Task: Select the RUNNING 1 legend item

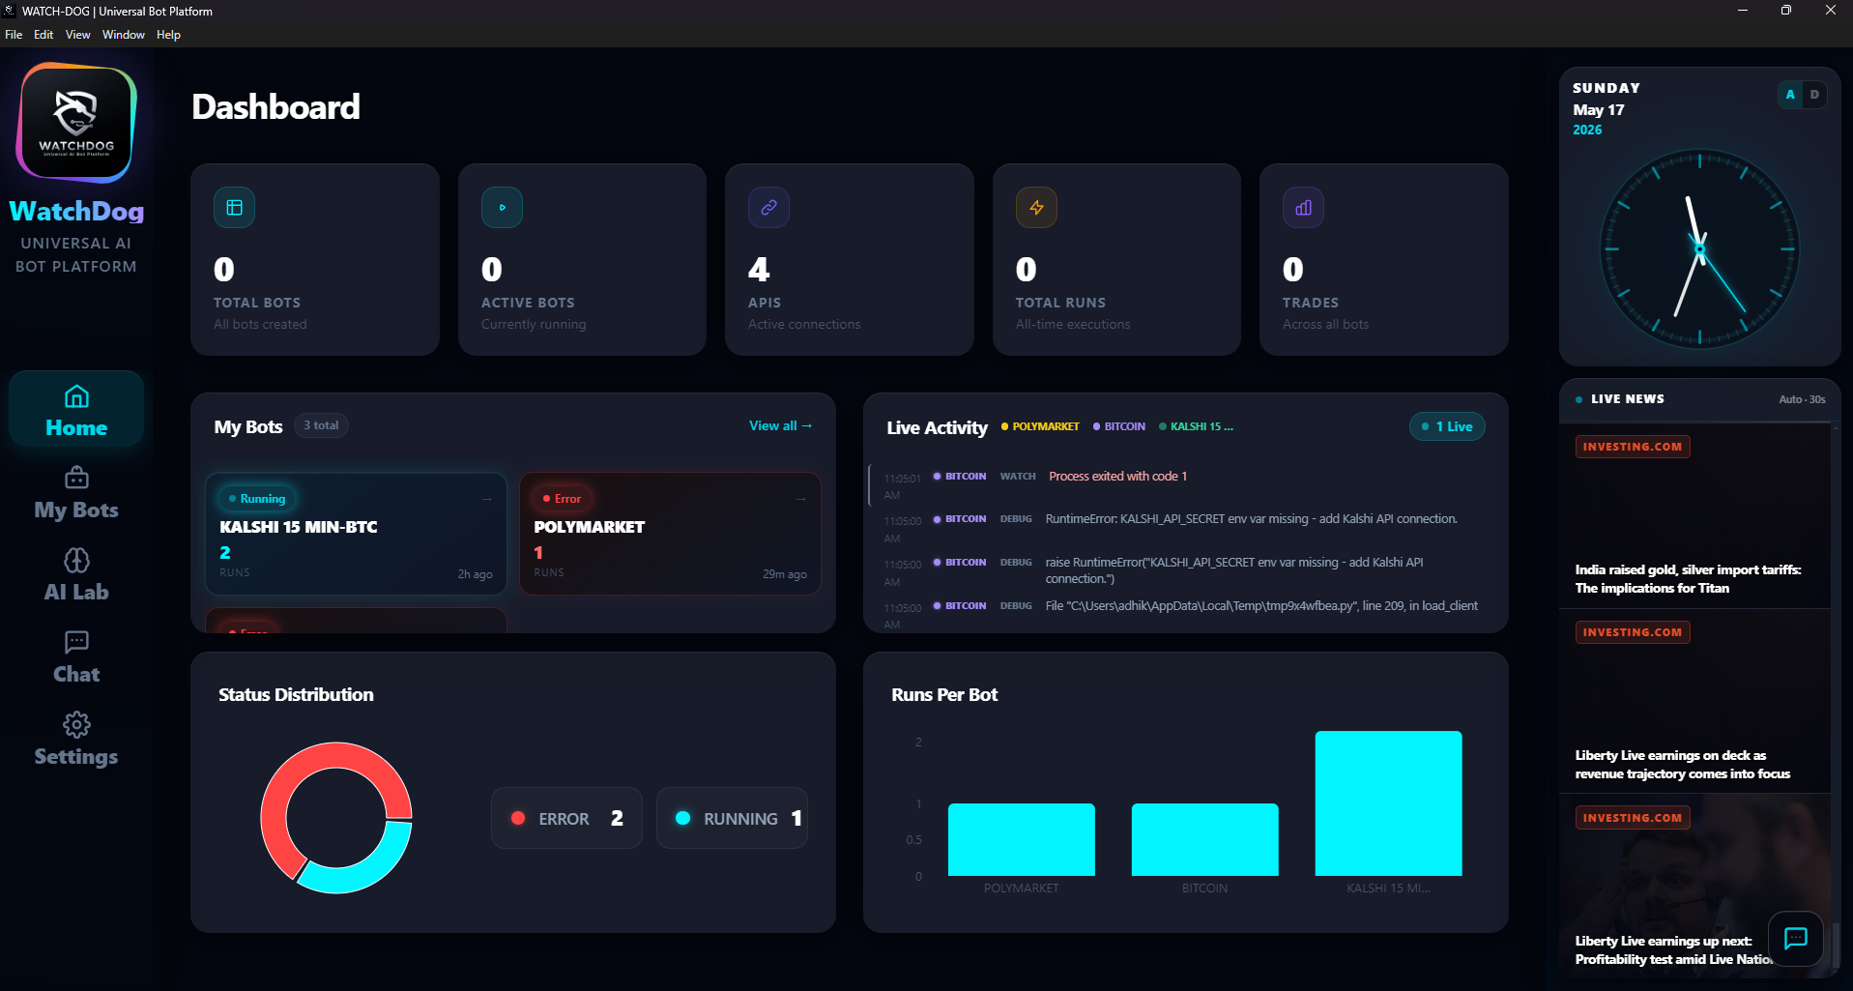Action: coord(733,818)
